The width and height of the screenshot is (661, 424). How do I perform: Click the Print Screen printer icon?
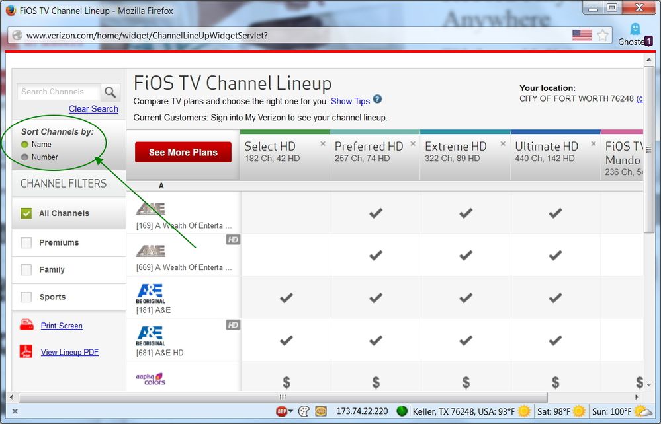26,325
